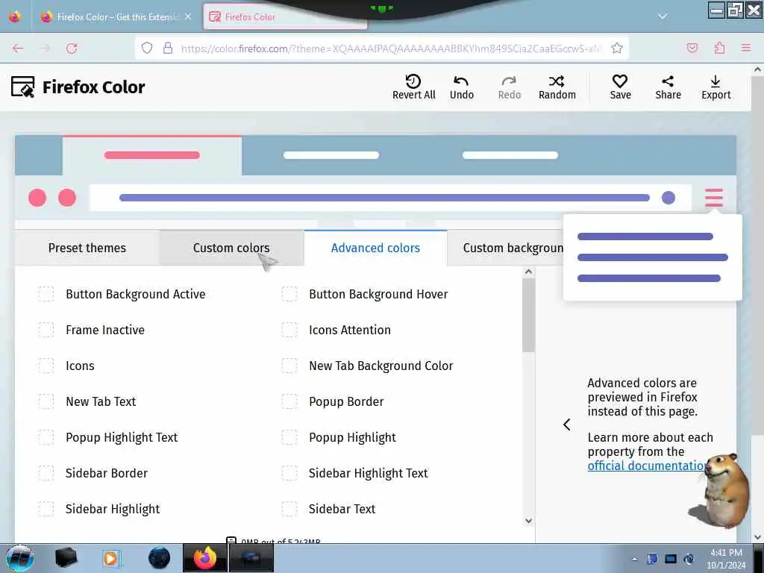
Task: Generate a Random theme
Action: (x=557, y=87)
